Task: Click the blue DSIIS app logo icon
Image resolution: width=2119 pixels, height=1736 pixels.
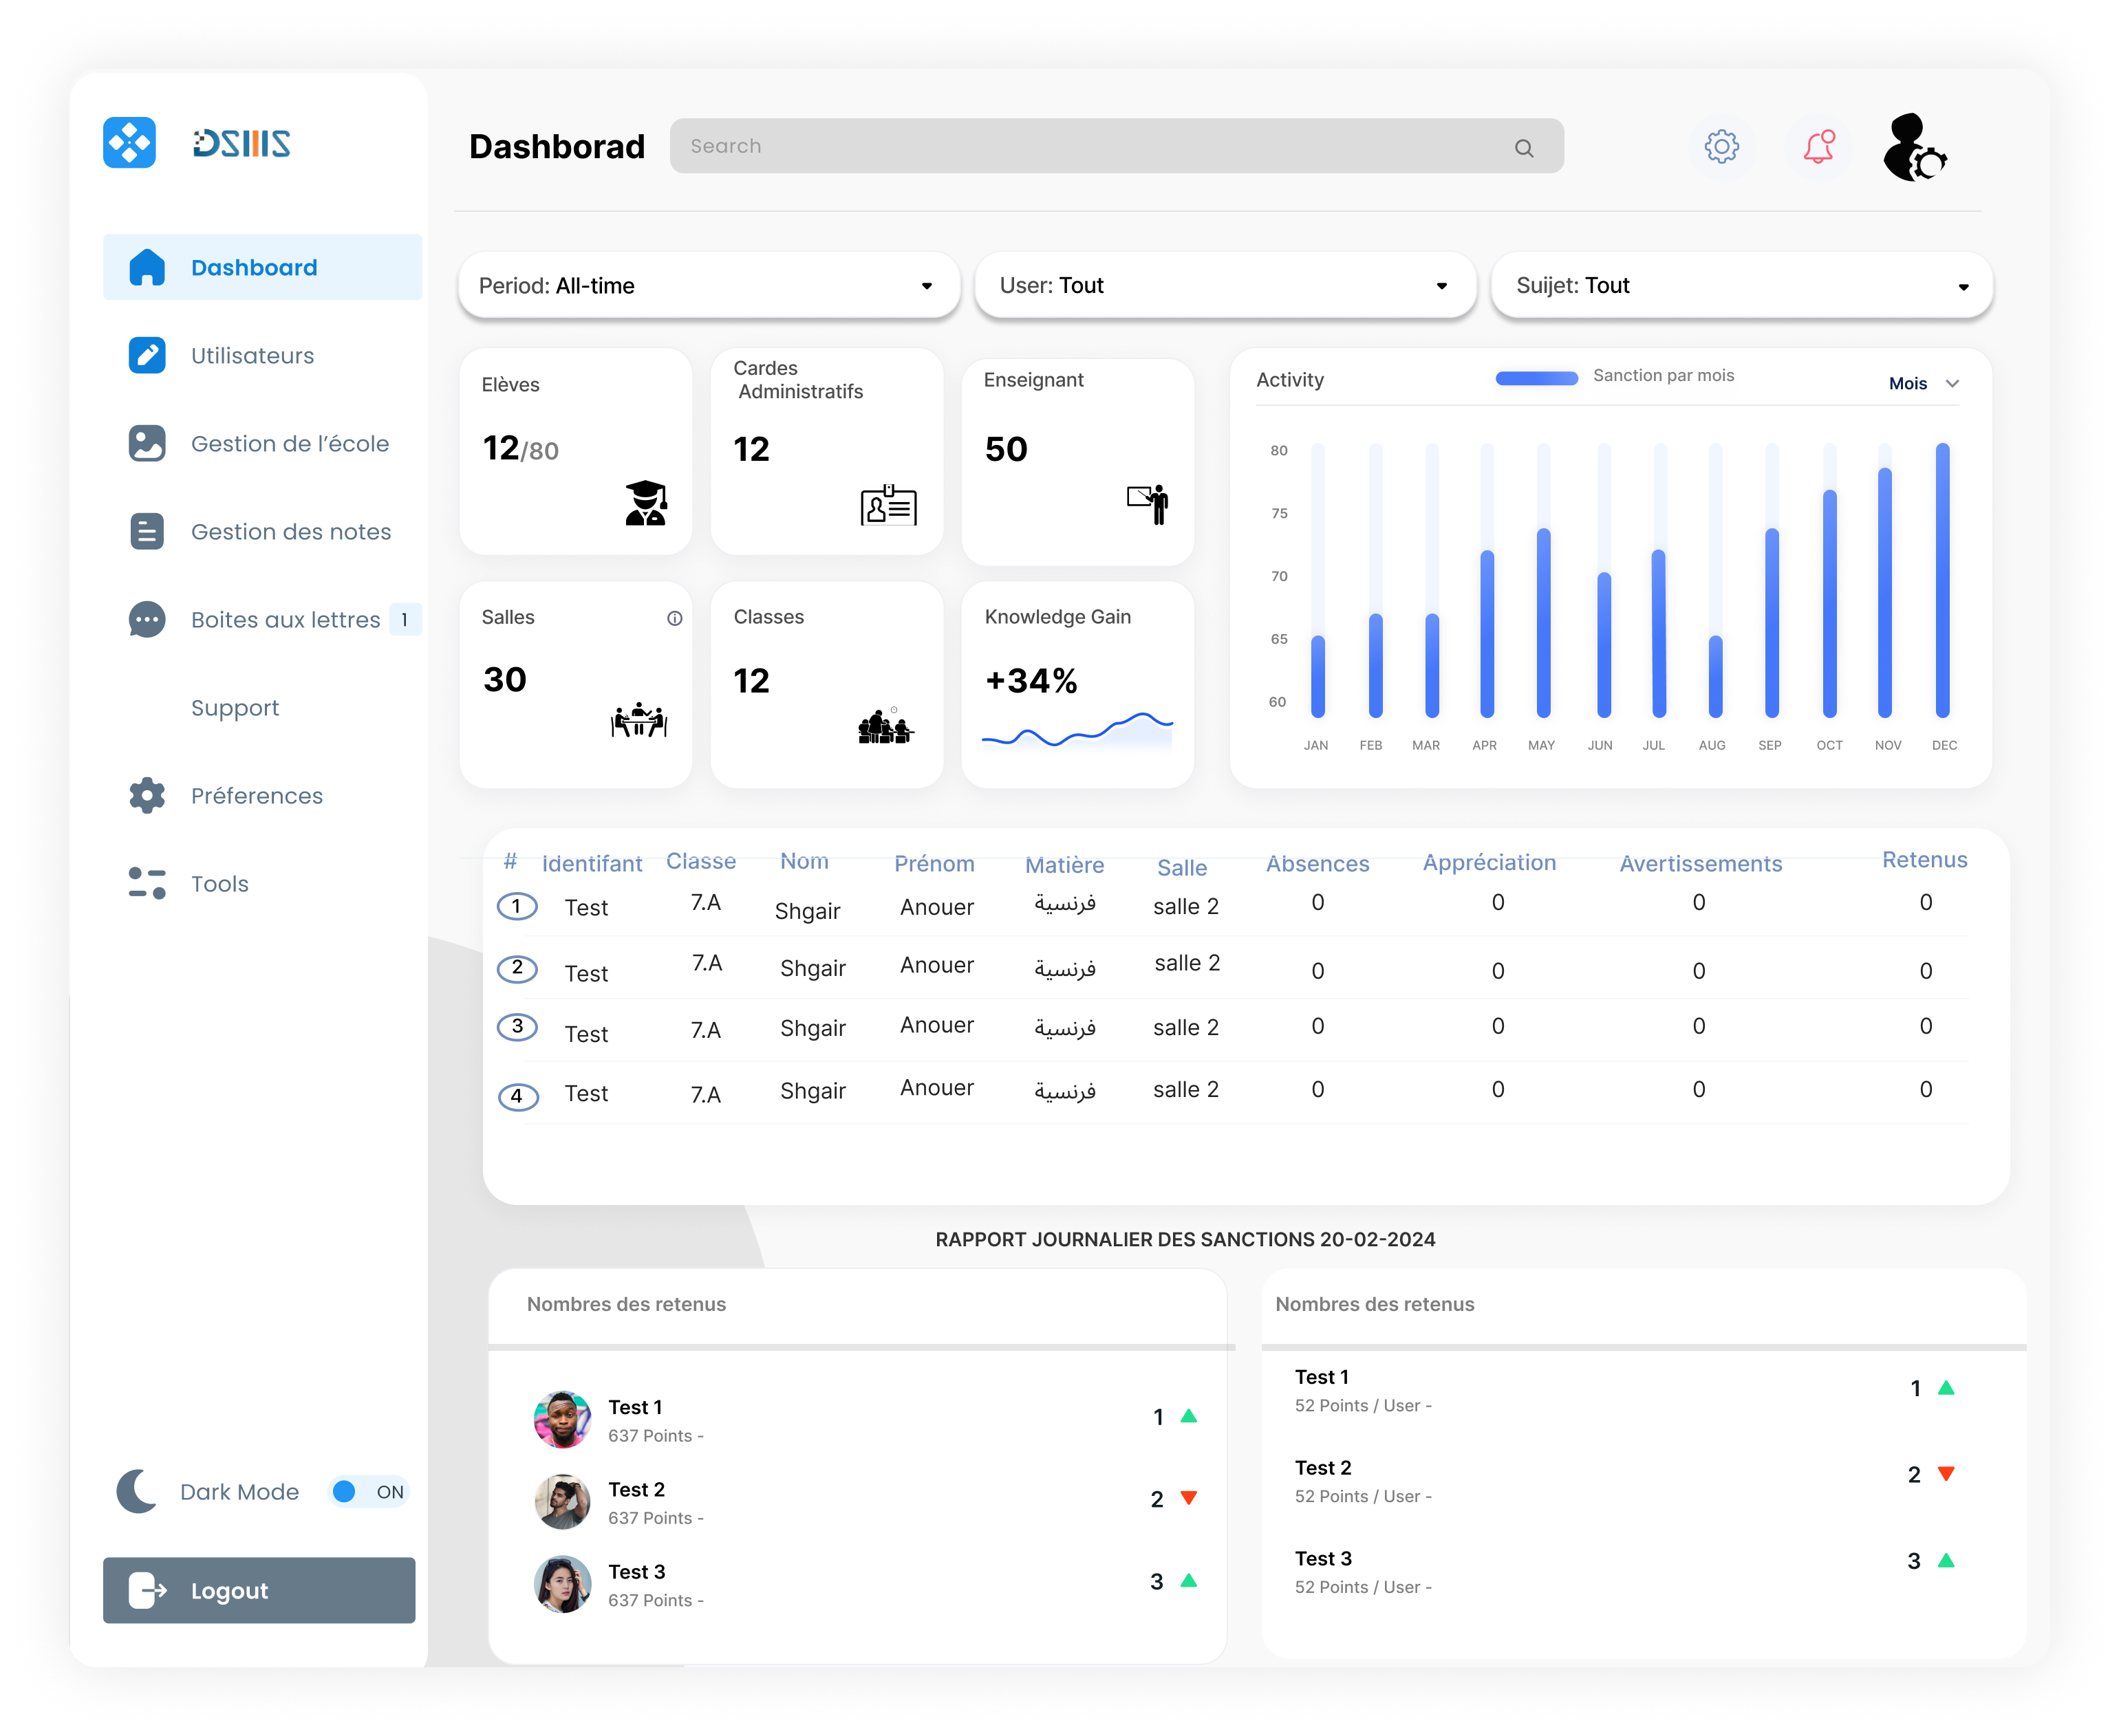Action: pos(129,143)
